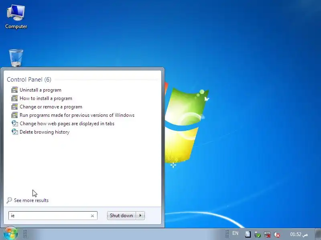Click See more results
This screenshot has height=240, width=321.
[x=31, y=200]
